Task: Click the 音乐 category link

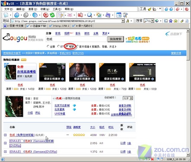Action: tap(78, 33)
